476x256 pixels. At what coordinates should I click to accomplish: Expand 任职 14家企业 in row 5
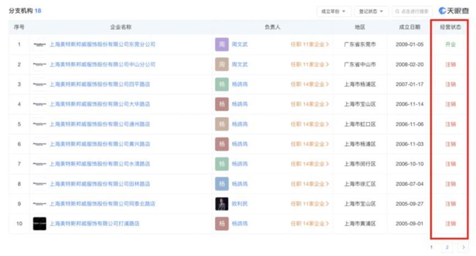[310, 124]
